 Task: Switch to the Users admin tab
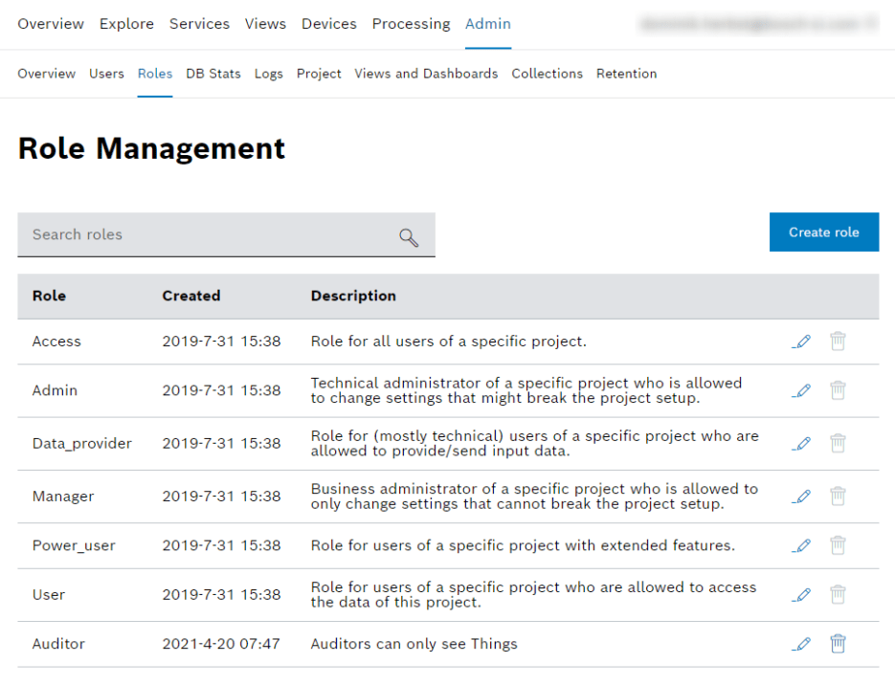(x=106, y=73)
